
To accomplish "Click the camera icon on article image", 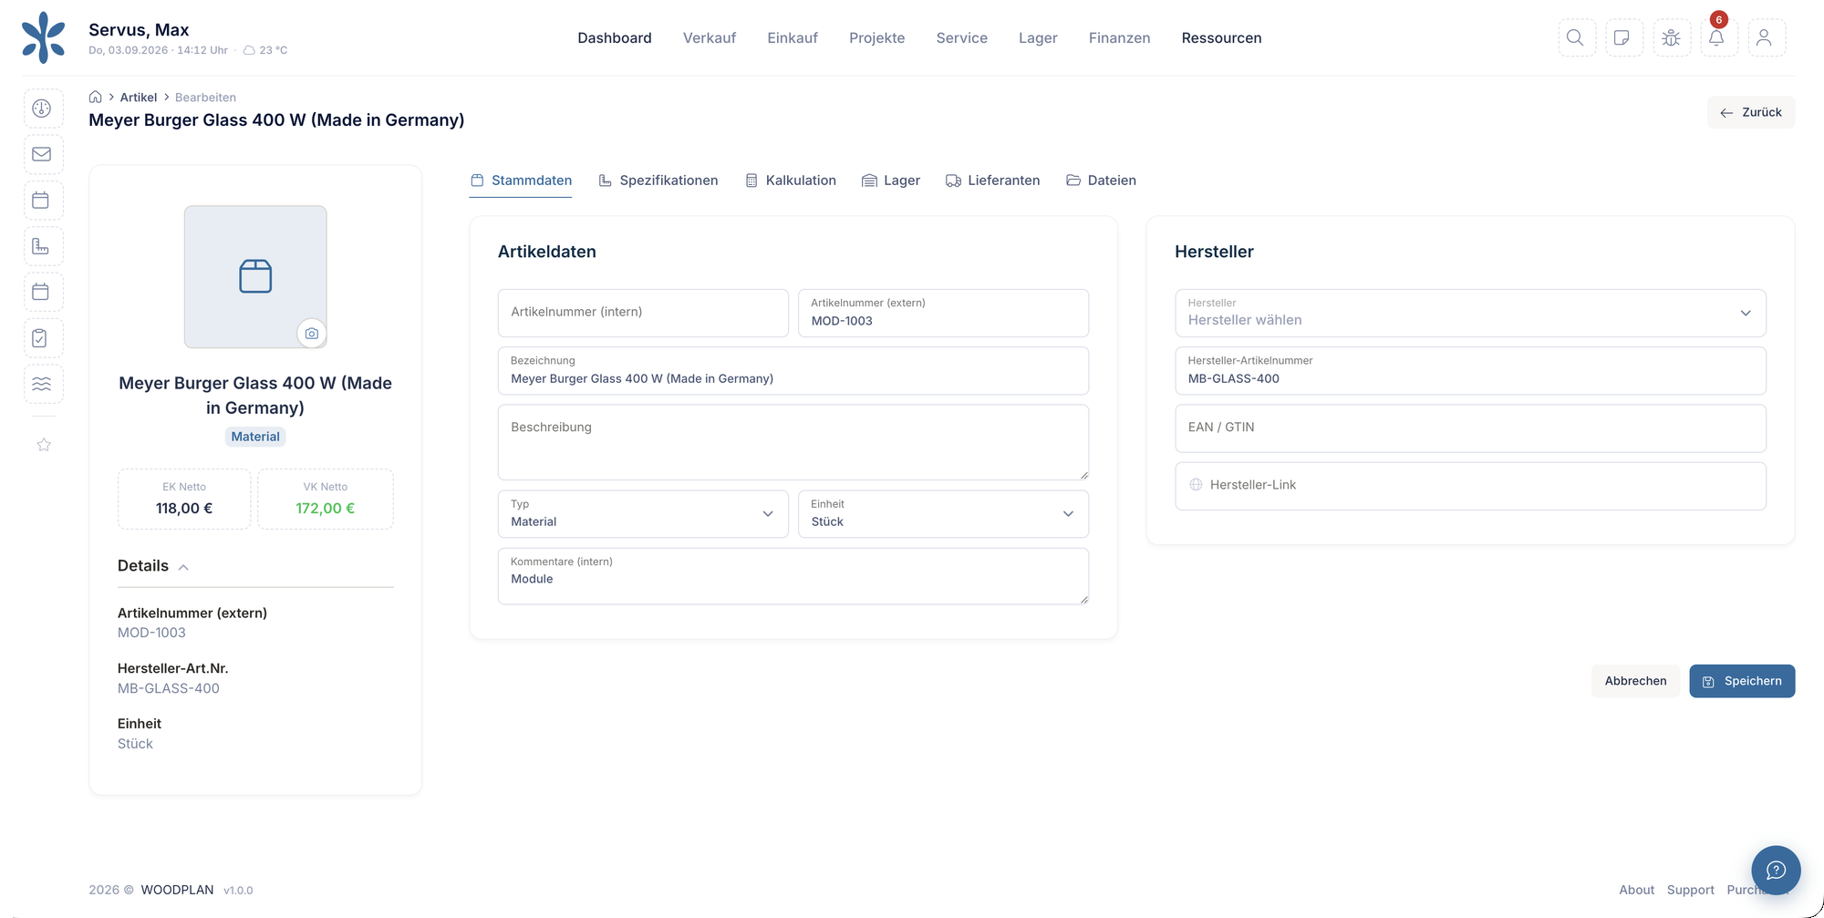I will pyautogui.click(x=312, y=334).
